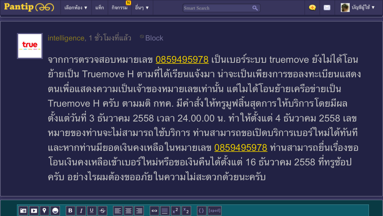Toggle superscript formatting

[175, 211]
